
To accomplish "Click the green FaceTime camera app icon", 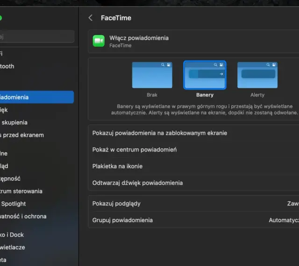I will [x=99, y=41].
